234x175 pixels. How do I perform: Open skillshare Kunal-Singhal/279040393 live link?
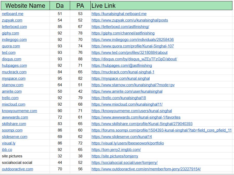pyautogui.click(x=142, y=124)
